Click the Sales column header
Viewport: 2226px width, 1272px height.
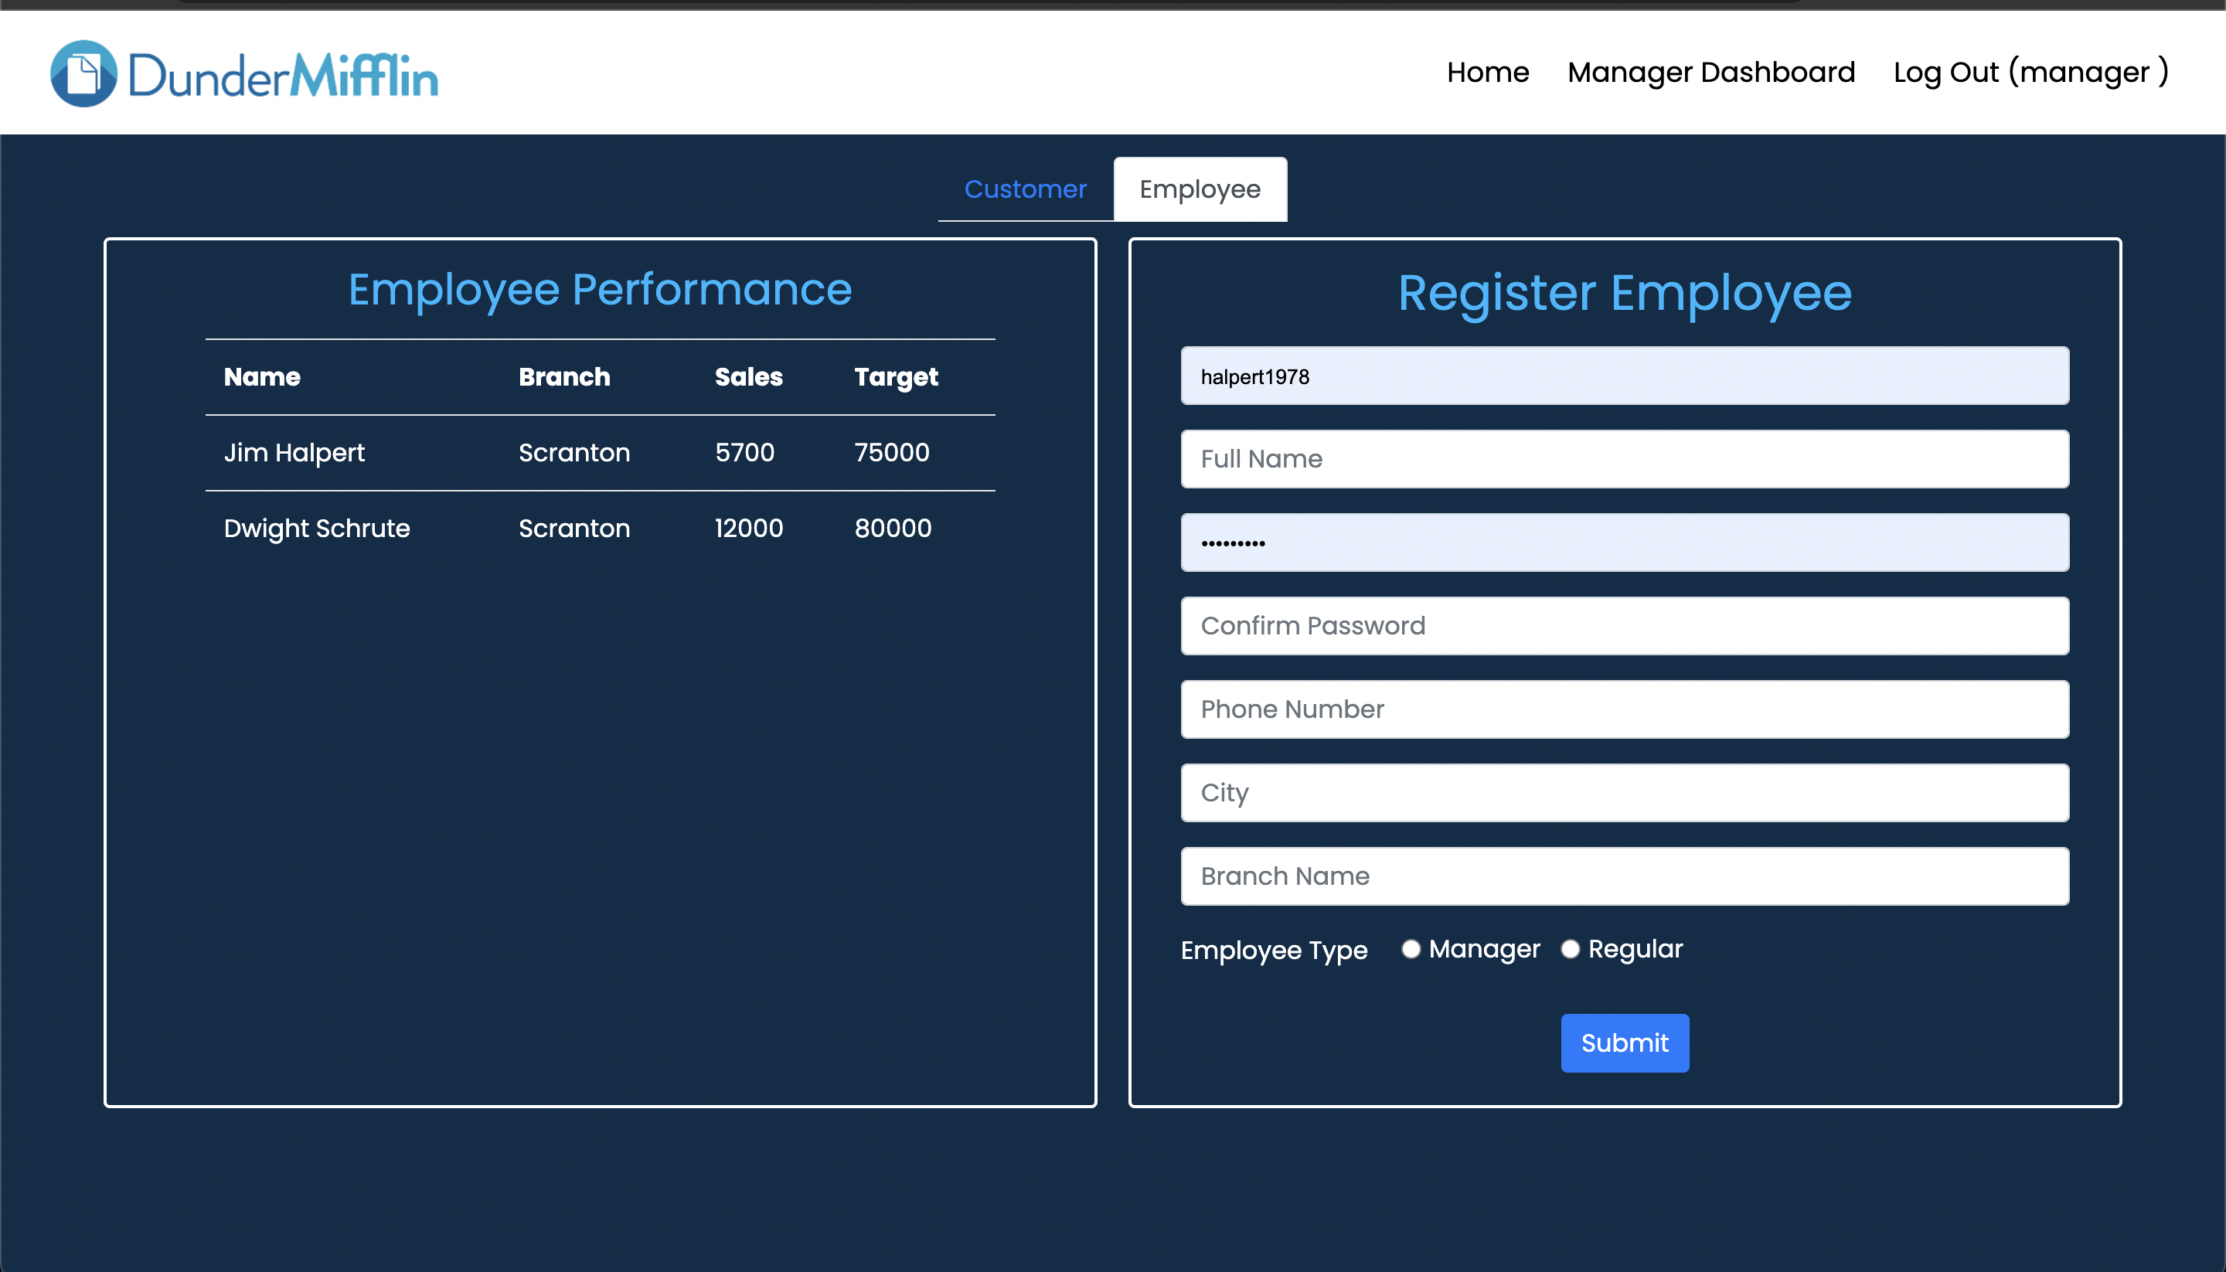click(x=748, y=377)
